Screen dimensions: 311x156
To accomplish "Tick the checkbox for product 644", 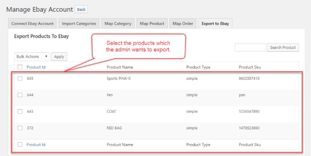I will click(20, 95).
